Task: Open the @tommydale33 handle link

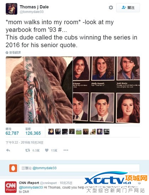Action: click(32, 12)
